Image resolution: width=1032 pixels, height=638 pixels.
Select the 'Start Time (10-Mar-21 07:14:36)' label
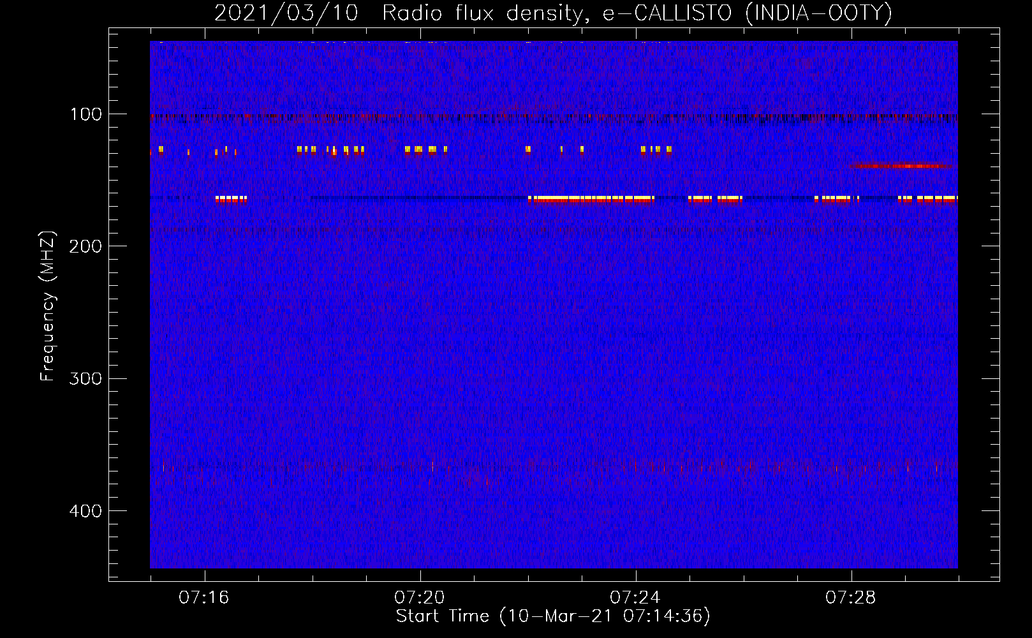tap(553, 616)
